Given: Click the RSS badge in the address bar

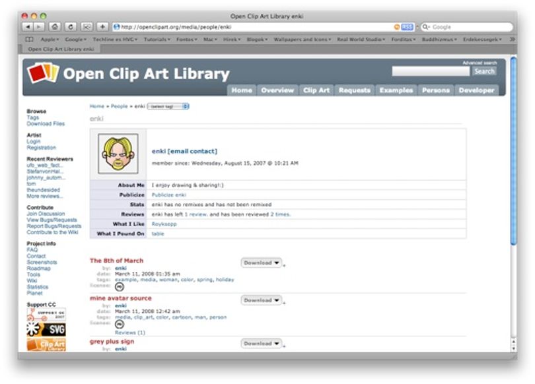Looking at the screenshot, I should point(407,27).
